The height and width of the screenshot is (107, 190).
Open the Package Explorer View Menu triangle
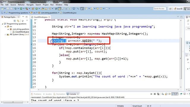pyautogui.click(x=27, y=21)
